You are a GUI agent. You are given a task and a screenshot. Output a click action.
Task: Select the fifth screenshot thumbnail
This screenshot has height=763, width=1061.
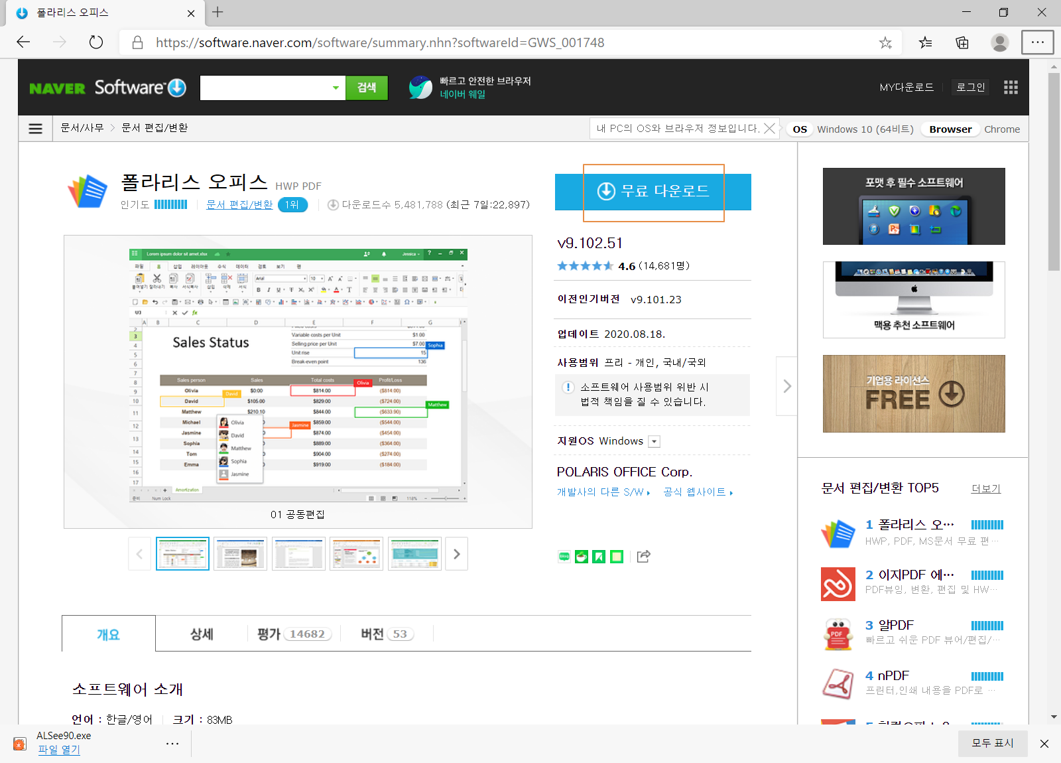pyautogui.click(x=414, y=554)
